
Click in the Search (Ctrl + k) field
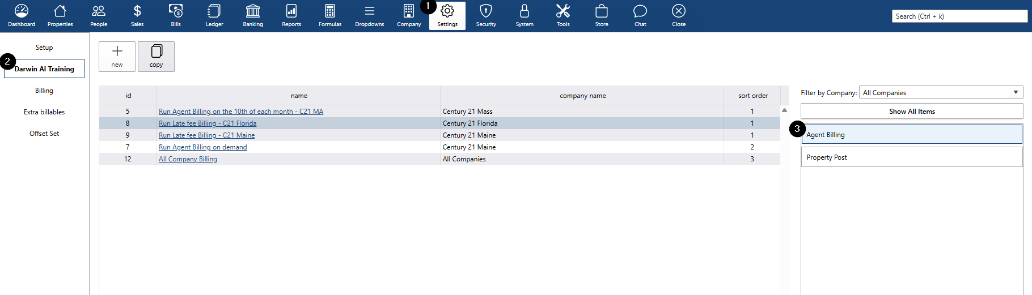tap(959, 16)
